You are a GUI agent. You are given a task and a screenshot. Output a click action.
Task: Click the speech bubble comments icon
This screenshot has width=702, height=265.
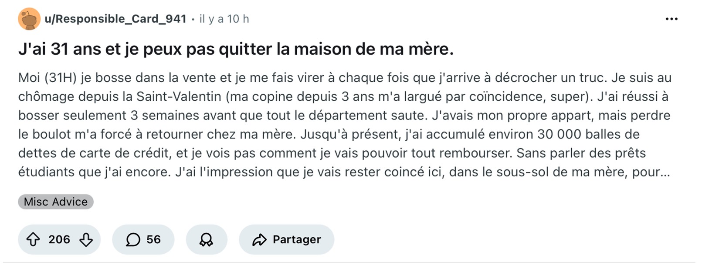pyautogui.click(x=133, y=239)
